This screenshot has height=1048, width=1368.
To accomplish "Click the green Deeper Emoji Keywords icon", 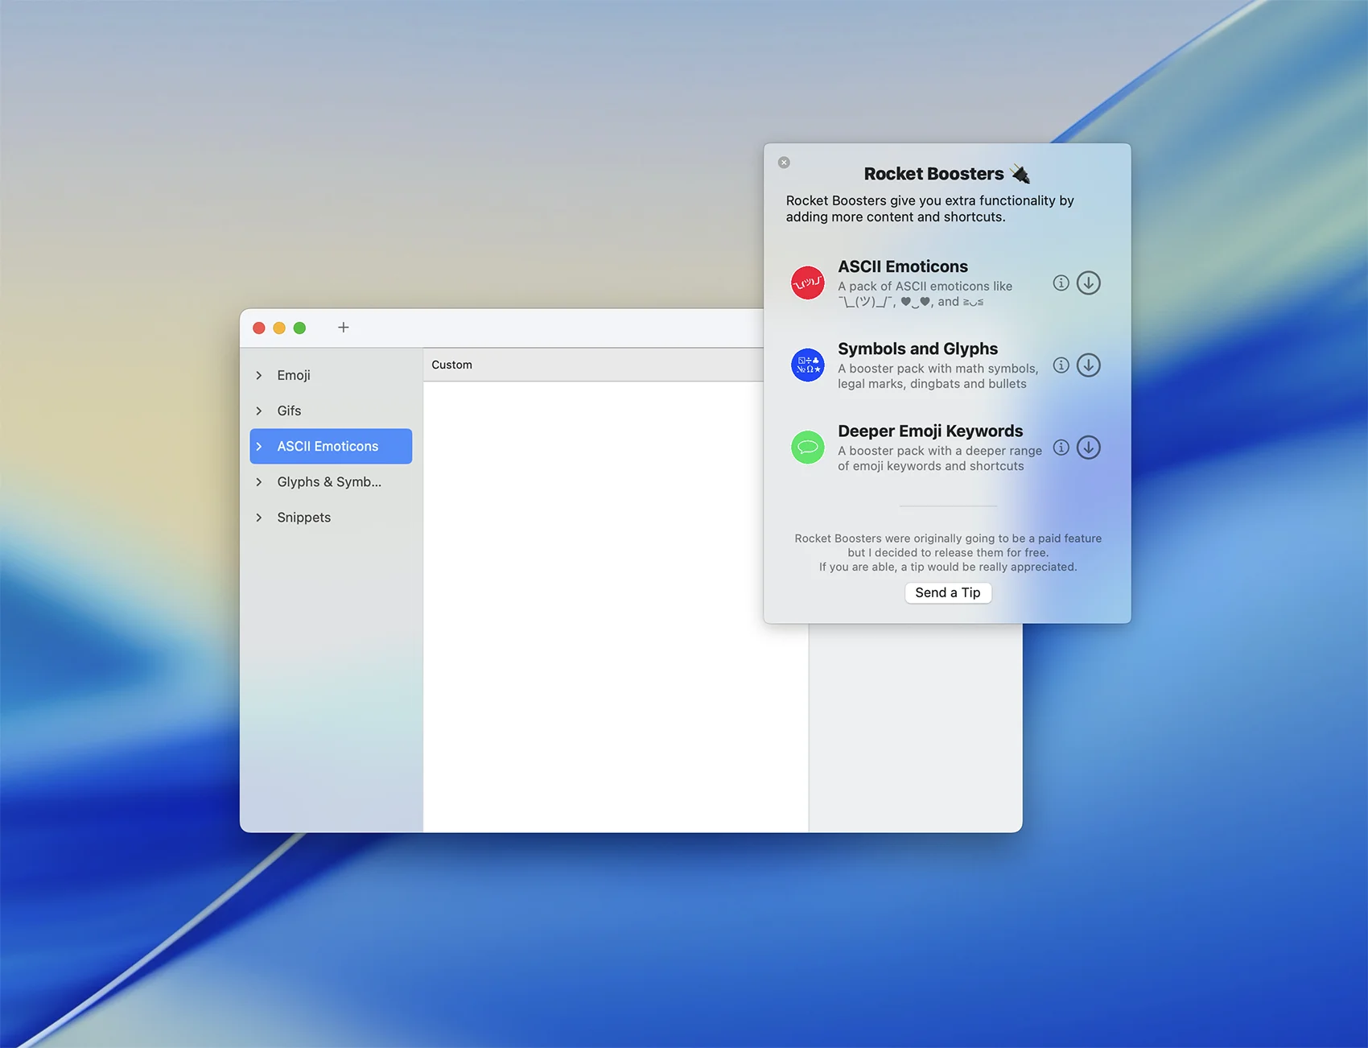I will [x=807, y=448].
